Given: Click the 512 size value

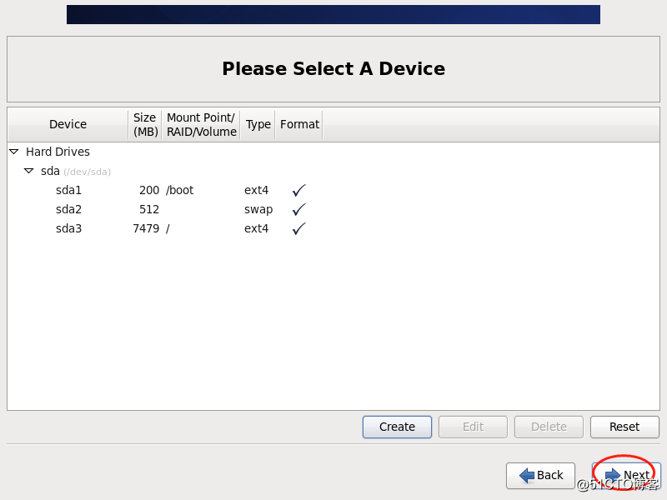Looking at the screenshot, I should tap(149, 209).
